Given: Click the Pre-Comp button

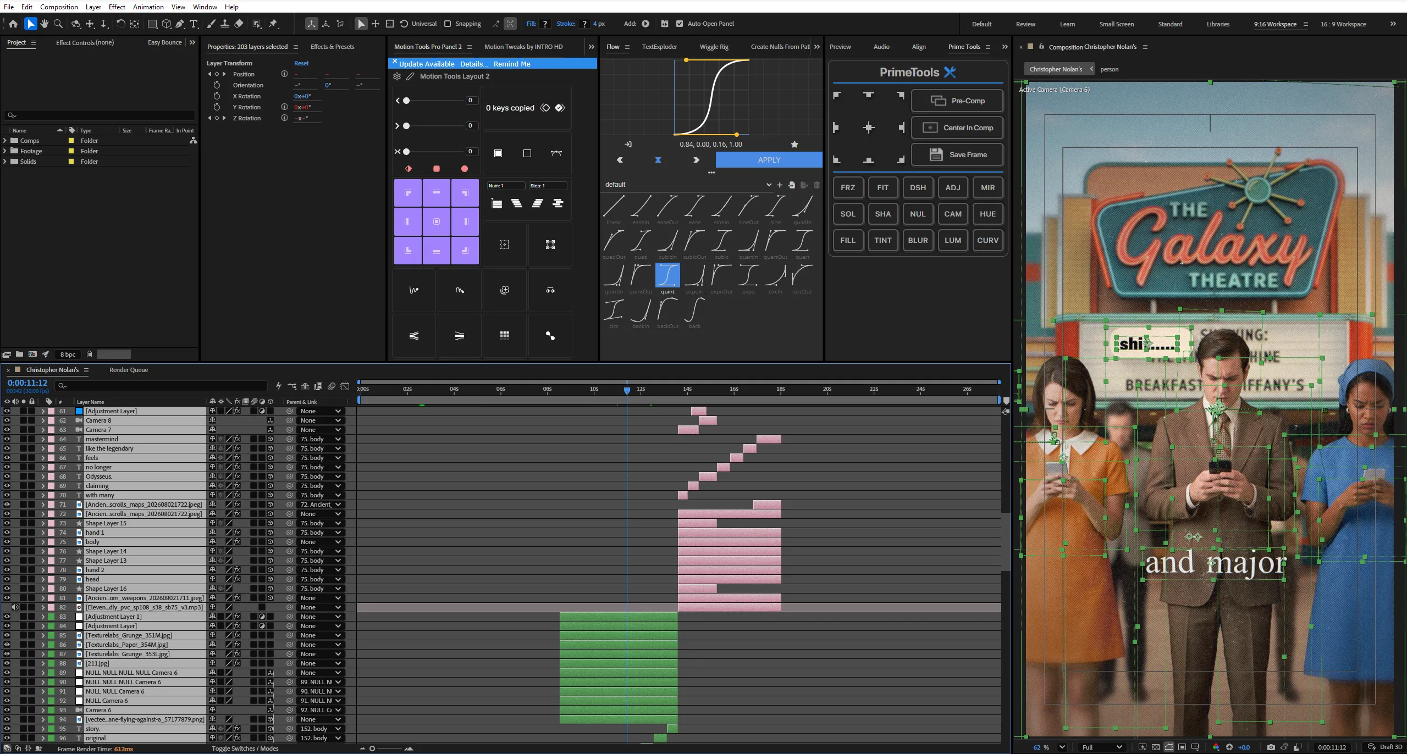Looking at the screenshot, I should [957, 101].
